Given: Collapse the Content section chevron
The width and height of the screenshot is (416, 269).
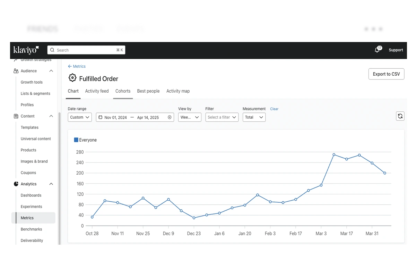Looking at the screenshot, I should [51, 116].
